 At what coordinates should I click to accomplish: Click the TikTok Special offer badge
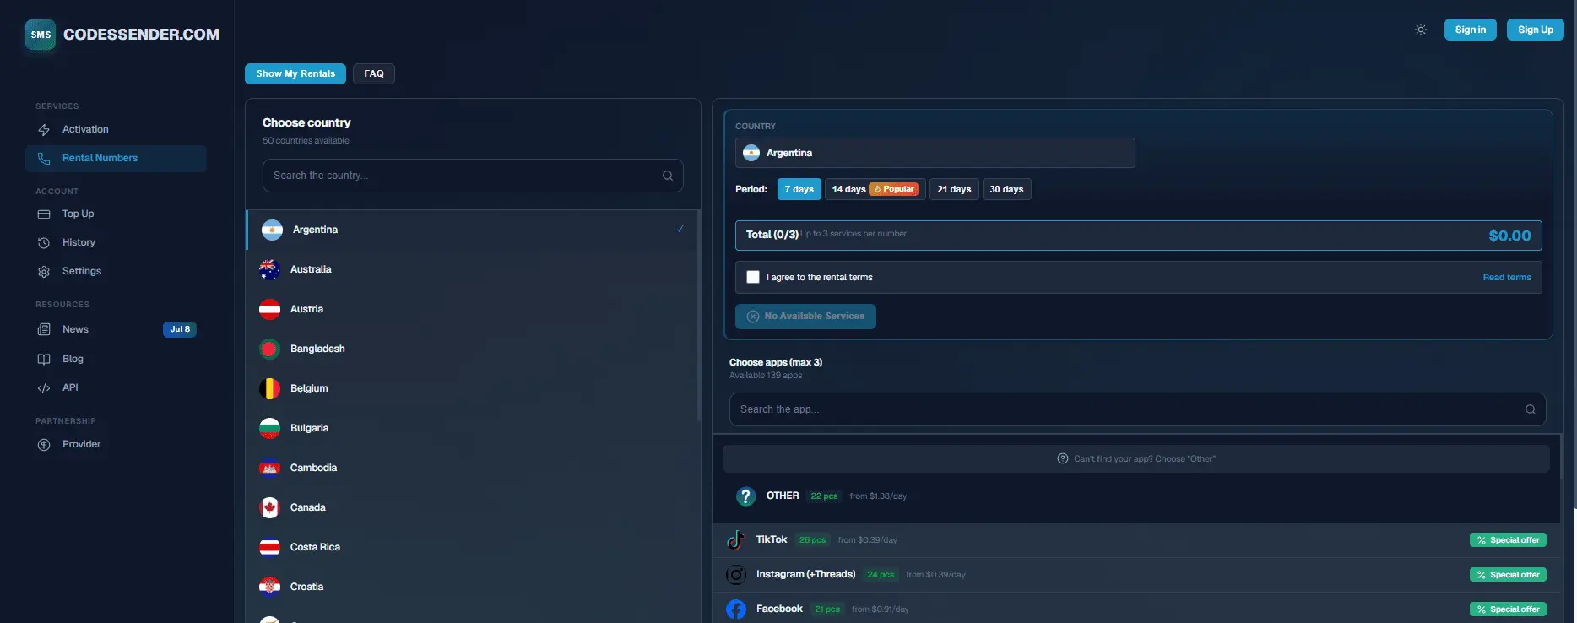1508,540
